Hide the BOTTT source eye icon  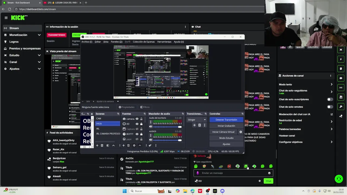click(137, 134)
